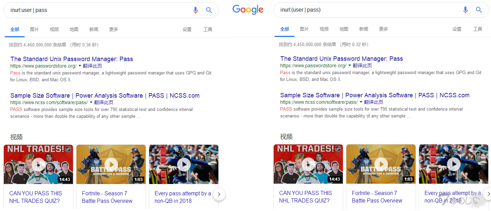Click magnifier search icon in left search bar

pos(209,10)
